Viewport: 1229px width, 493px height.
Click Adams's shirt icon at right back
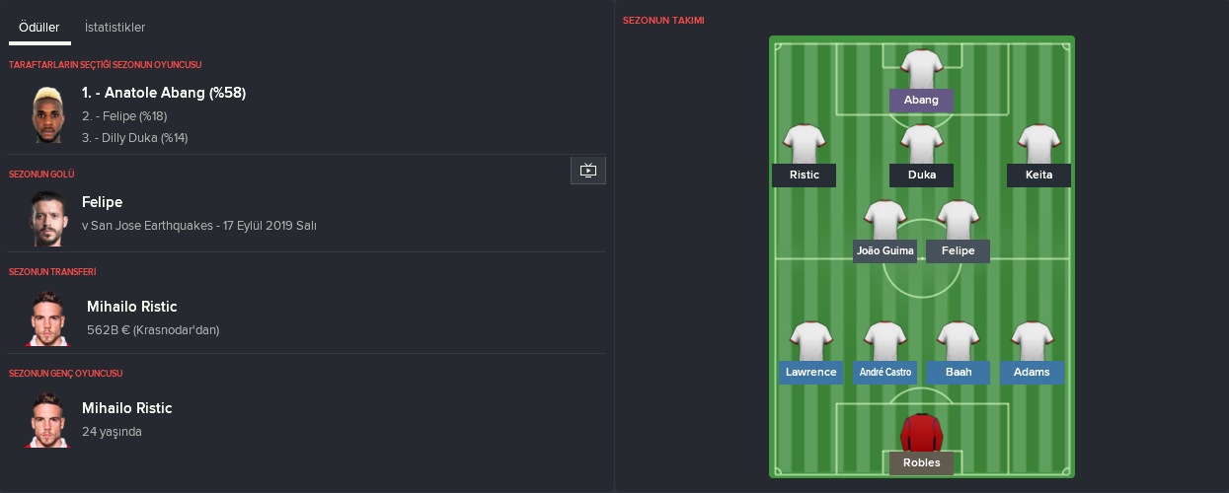coord(1032,341)
